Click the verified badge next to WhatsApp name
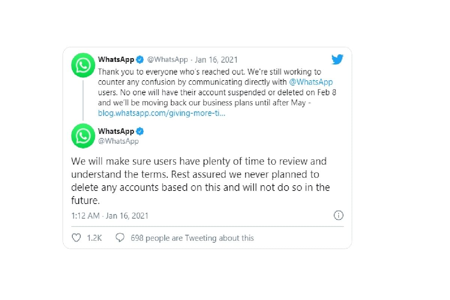 click(x=139, y=59)
